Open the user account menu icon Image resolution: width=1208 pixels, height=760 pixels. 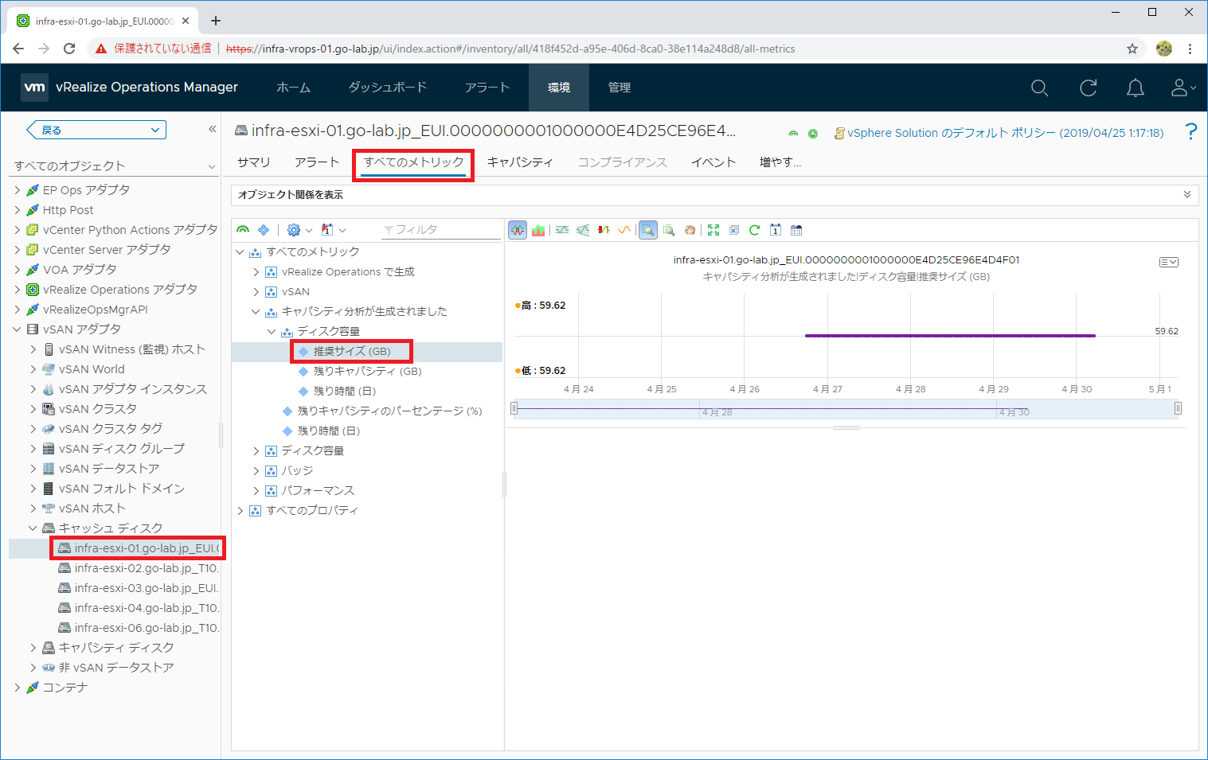click(x=1183, y=88)
